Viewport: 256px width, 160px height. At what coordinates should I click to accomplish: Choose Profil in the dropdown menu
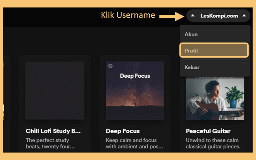pyautogui.click(x=214, y=50)
